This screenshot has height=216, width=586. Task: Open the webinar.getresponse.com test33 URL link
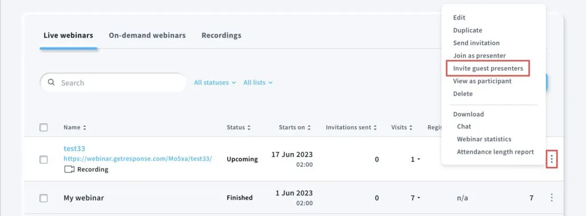click(x=138, y=158)
